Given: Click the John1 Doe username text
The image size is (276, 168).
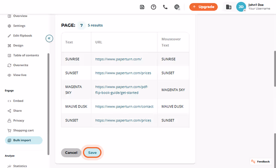Looking at the screenshot, I should tap(256, 5).
